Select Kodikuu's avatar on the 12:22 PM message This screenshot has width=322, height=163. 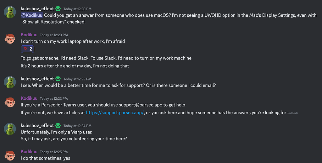pos(10,102)
